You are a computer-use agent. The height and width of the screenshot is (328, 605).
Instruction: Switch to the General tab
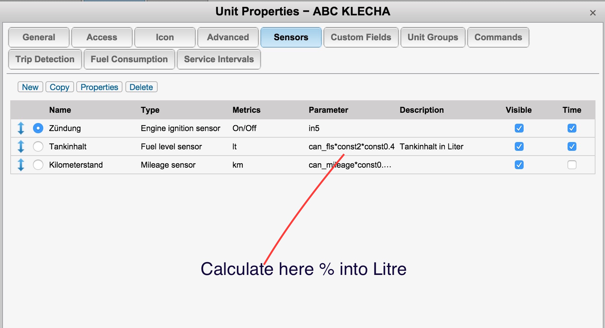tap(39, 37)
